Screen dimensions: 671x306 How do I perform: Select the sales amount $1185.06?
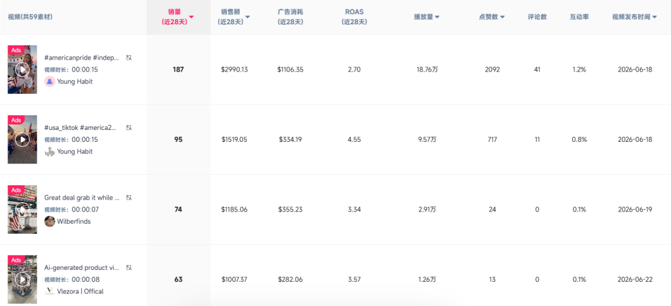pyautogui.click(x=234, y=210)
